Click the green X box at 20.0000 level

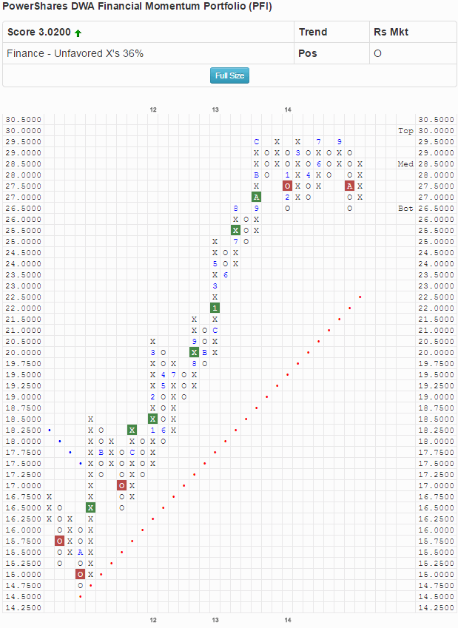pyautogui.click(x=194, y=352)
